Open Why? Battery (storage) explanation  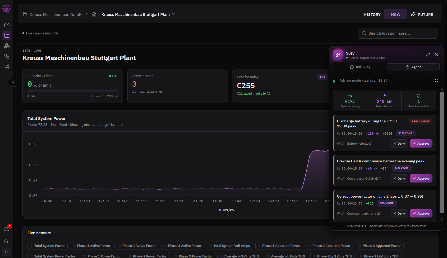click(354, 144)
